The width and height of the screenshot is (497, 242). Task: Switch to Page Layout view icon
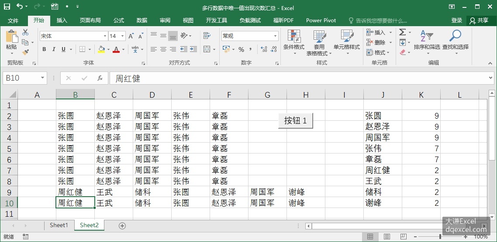pyautogui.click(x=387, y=237)
